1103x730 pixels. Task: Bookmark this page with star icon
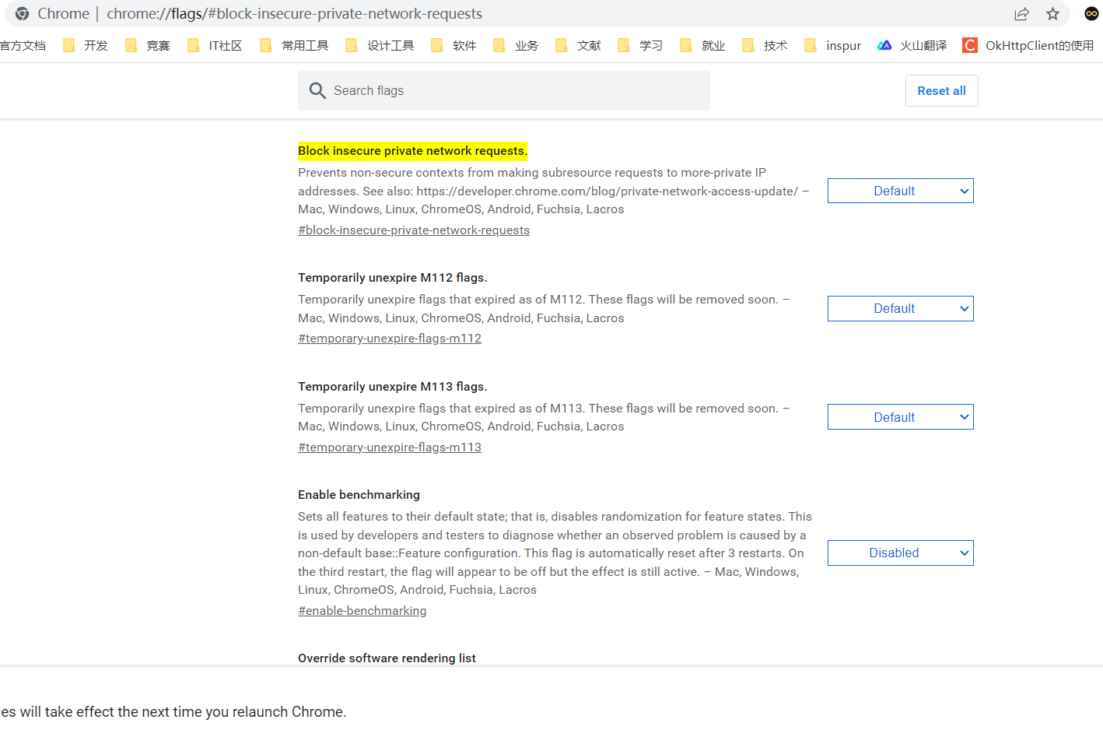point(1052,13)
